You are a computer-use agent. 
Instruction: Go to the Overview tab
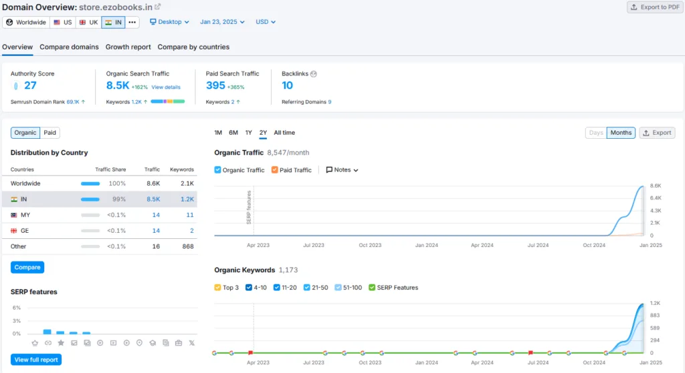click(x=17, y=47)
